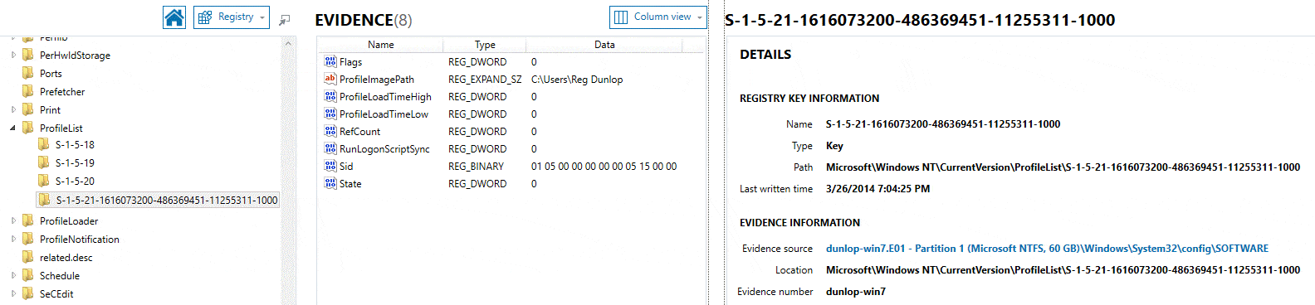Screen dimensions: 1315x305
Task: Click the 'C:\Users\Reg Dunlop' data cell
Action: 577,80
